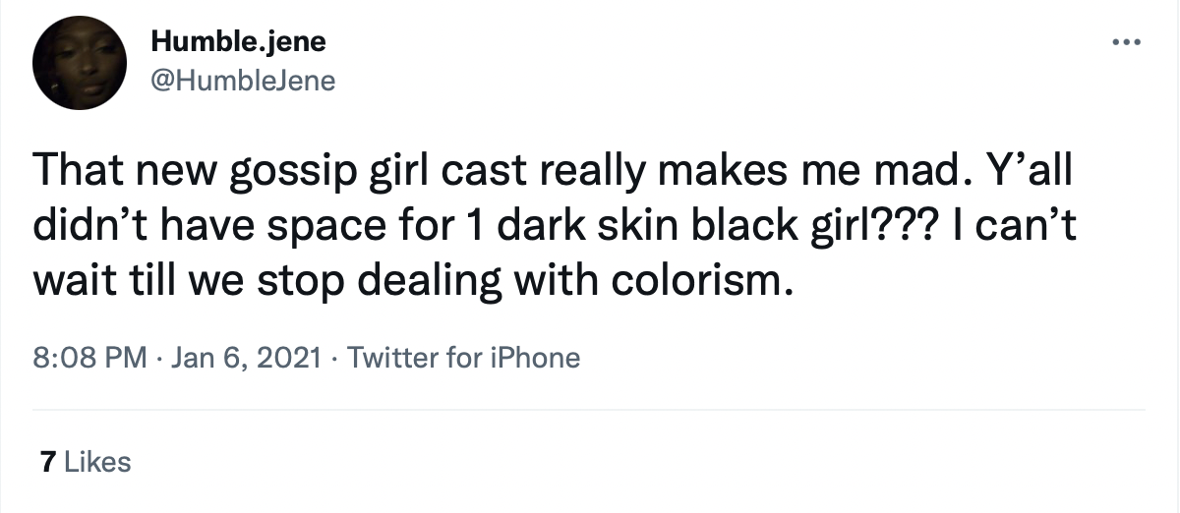The width and height of the screenshot is (1180, 513).
Task: Open the Twitter for iPhone source link
Action: point(464,358)
